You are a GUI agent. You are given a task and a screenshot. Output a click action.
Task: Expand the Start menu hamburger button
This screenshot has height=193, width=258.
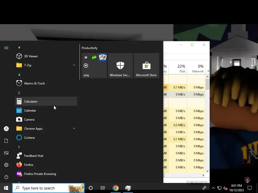tap(6, 48)
